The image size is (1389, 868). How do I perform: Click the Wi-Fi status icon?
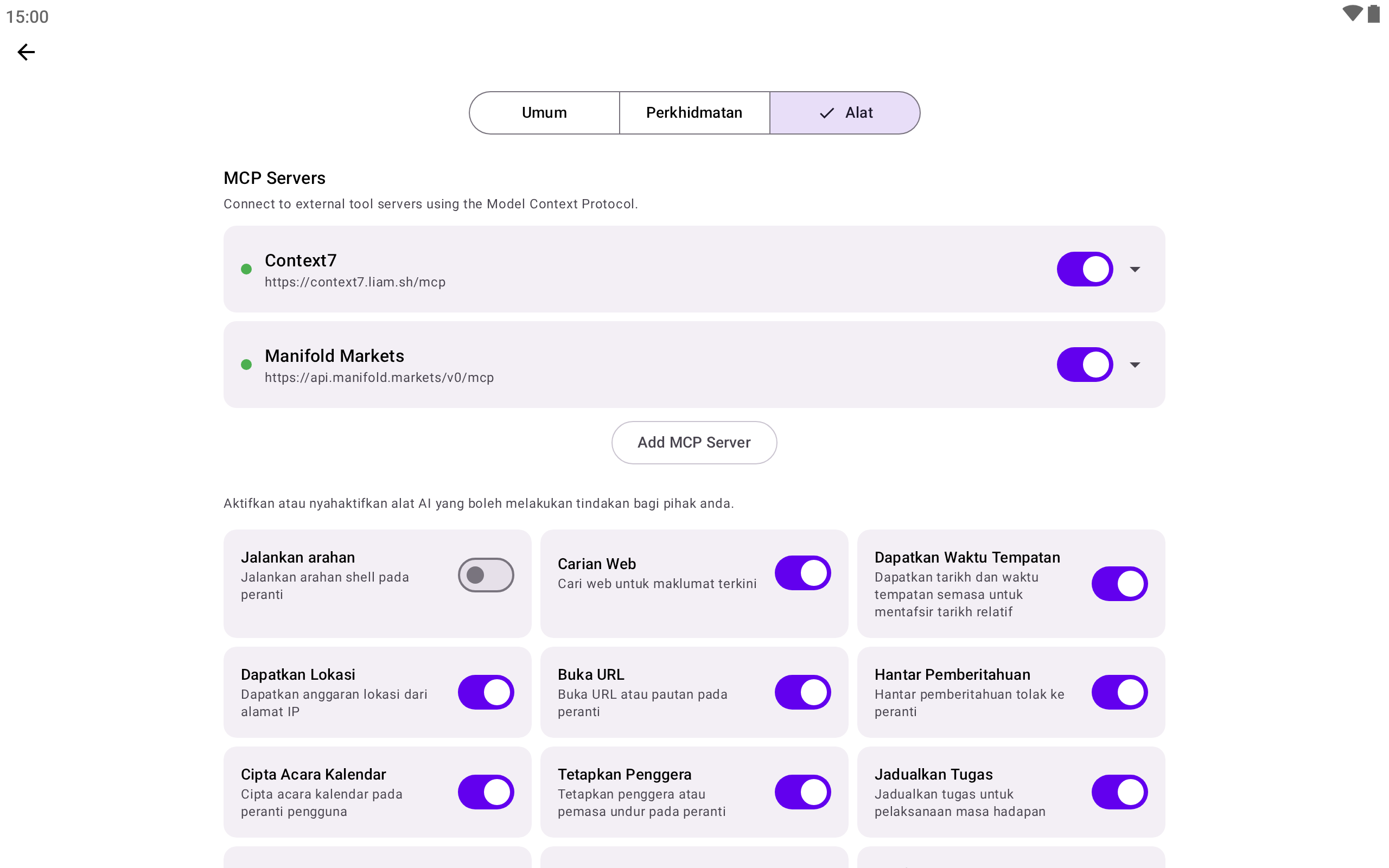(1352, 14)
